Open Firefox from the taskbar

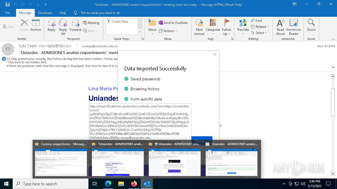(x=134, y=184)
